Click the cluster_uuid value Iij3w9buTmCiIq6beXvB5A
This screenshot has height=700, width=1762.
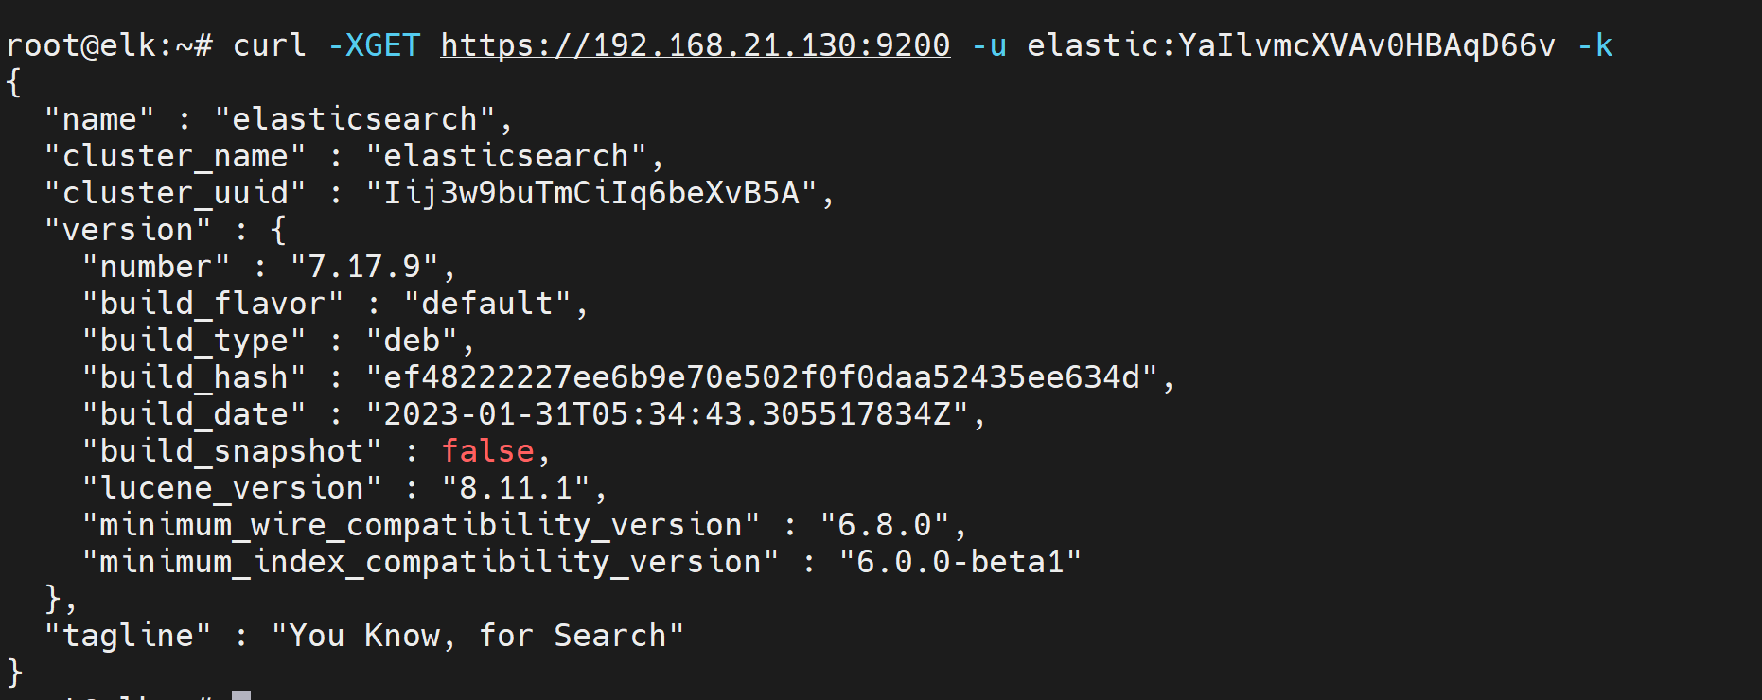coord(591,193)
